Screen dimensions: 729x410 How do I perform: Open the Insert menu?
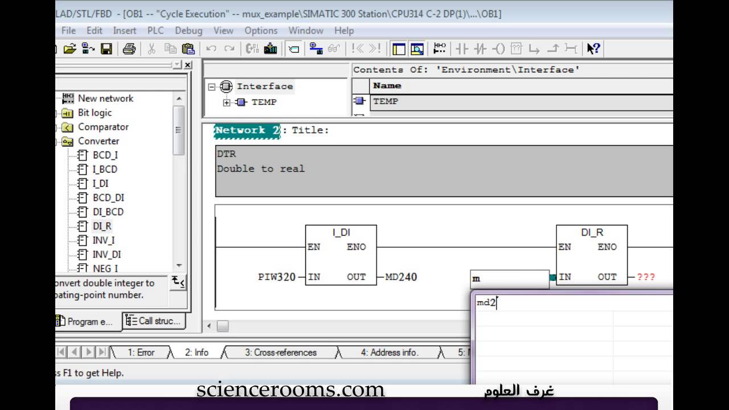point(125,31)
